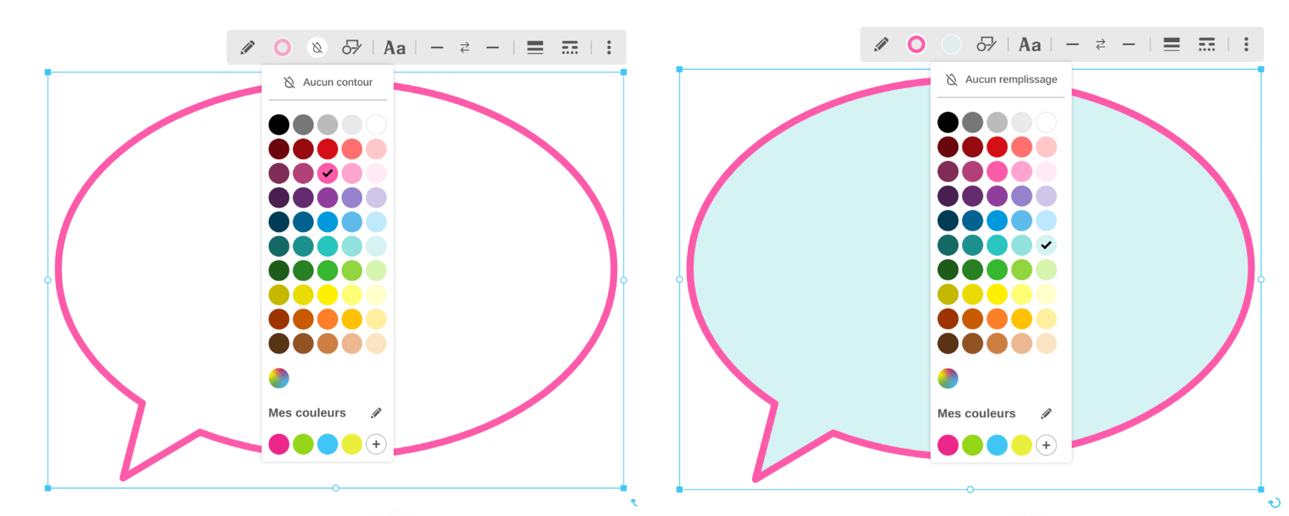Open the change-shape icon above the blue-filled bubble

986,44
